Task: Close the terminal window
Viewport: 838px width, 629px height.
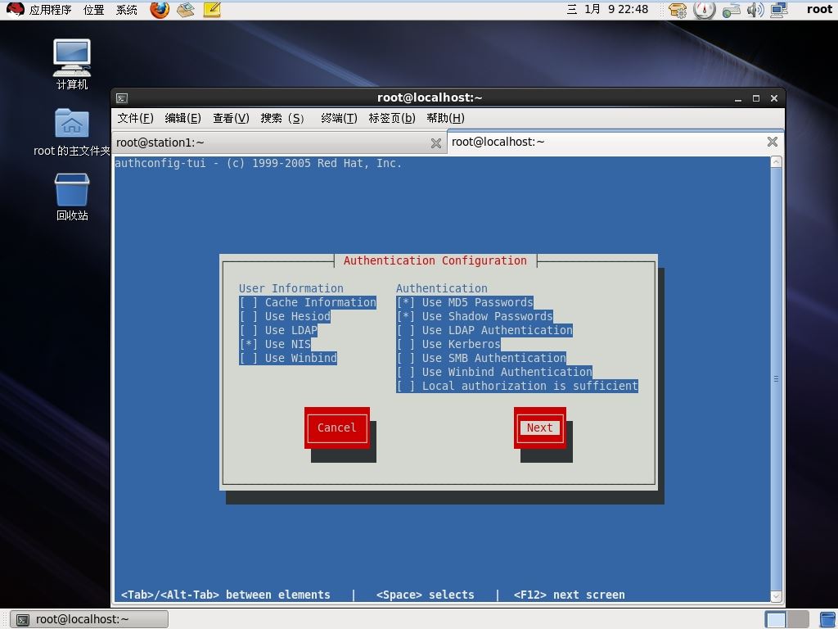Action: (774, 98)
